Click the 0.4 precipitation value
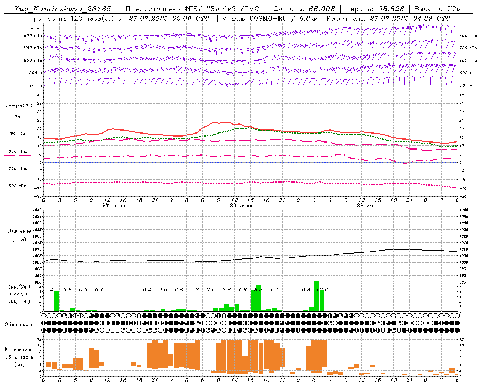This screenshot has width=479, height=383. [x=147, y=289]
